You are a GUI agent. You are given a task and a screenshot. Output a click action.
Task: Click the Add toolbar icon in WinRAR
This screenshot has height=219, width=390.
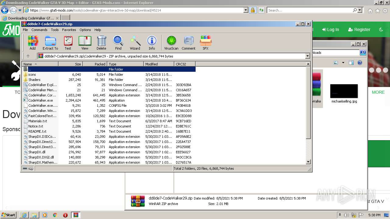(x=33, y=43)
